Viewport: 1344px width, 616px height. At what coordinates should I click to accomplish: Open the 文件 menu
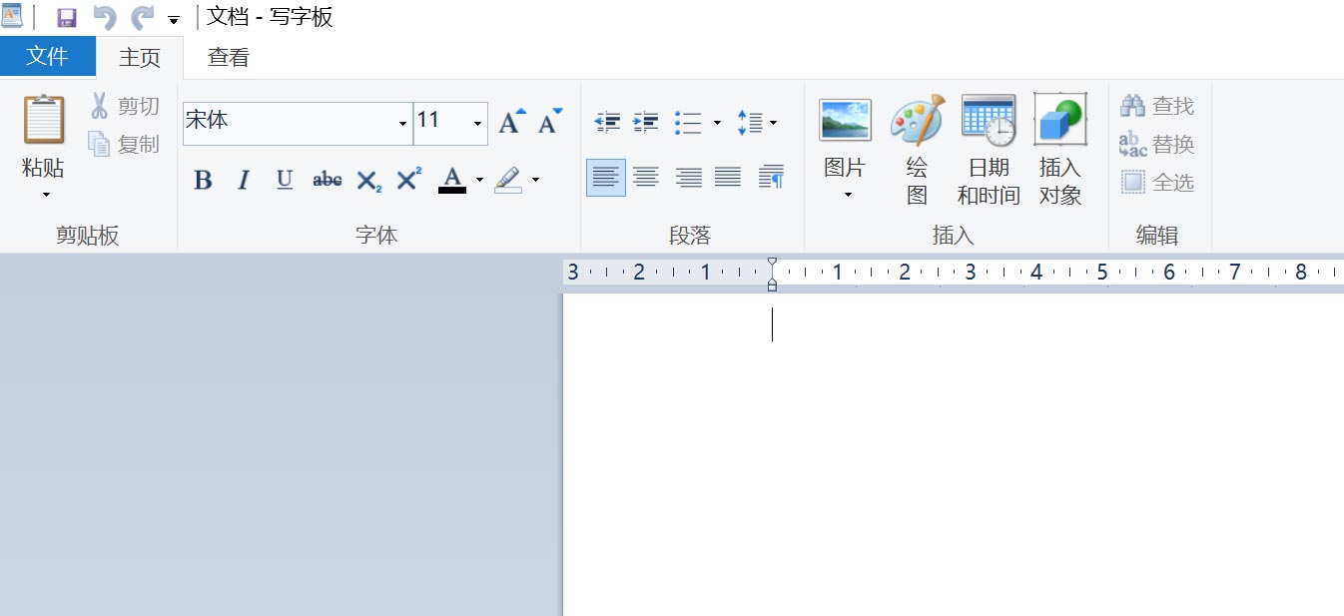(48, 57)
